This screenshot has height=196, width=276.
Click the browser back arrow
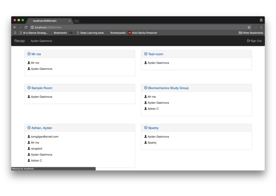click(x=15, y=27)
